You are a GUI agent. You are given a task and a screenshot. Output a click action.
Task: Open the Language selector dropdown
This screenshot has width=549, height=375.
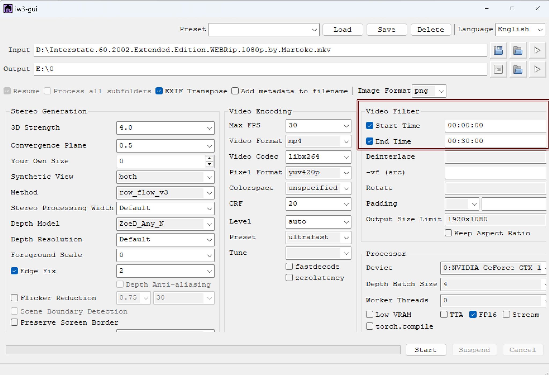click(520, 30)
